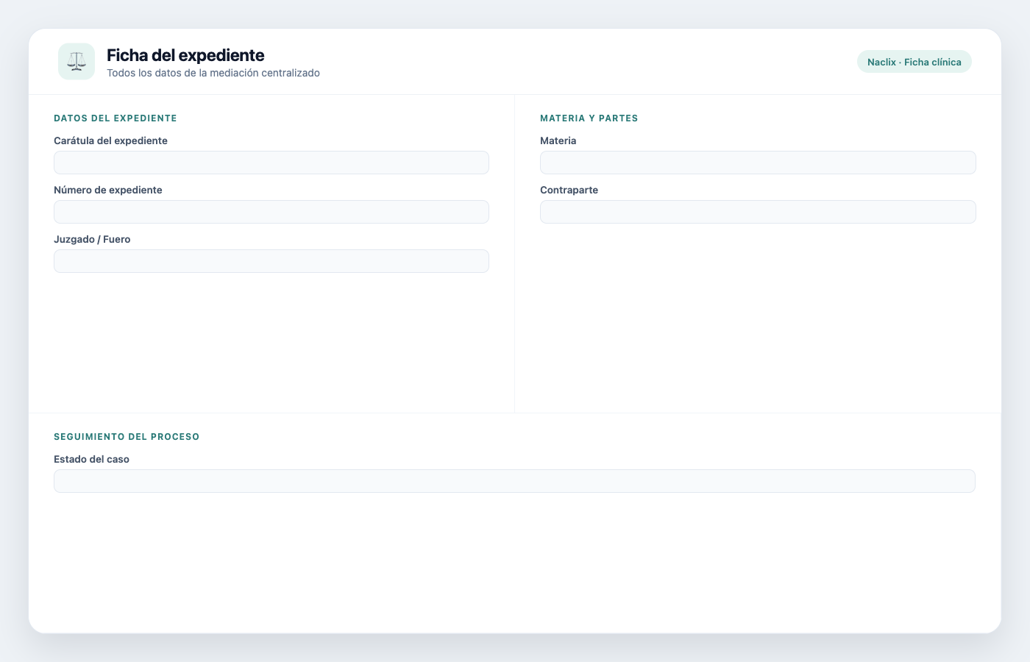The width and height of the screenshot is (1030, 662).
Task: Click the SEGUIMIENTO DEL PROCESO section heading
Action: (127, 437)
